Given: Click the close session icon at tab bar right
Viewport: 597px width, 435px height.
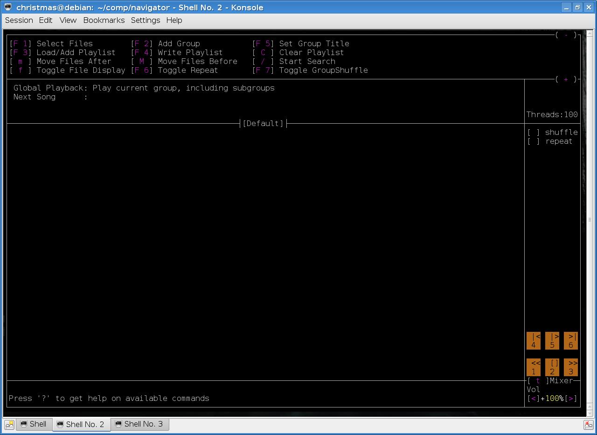Looking at the screenshot, I should [588, 424].
